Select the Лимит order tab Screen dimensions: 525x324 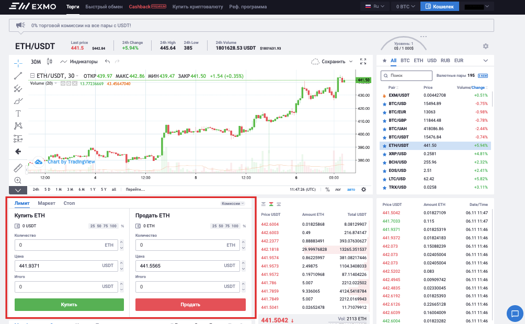[22, 203]
